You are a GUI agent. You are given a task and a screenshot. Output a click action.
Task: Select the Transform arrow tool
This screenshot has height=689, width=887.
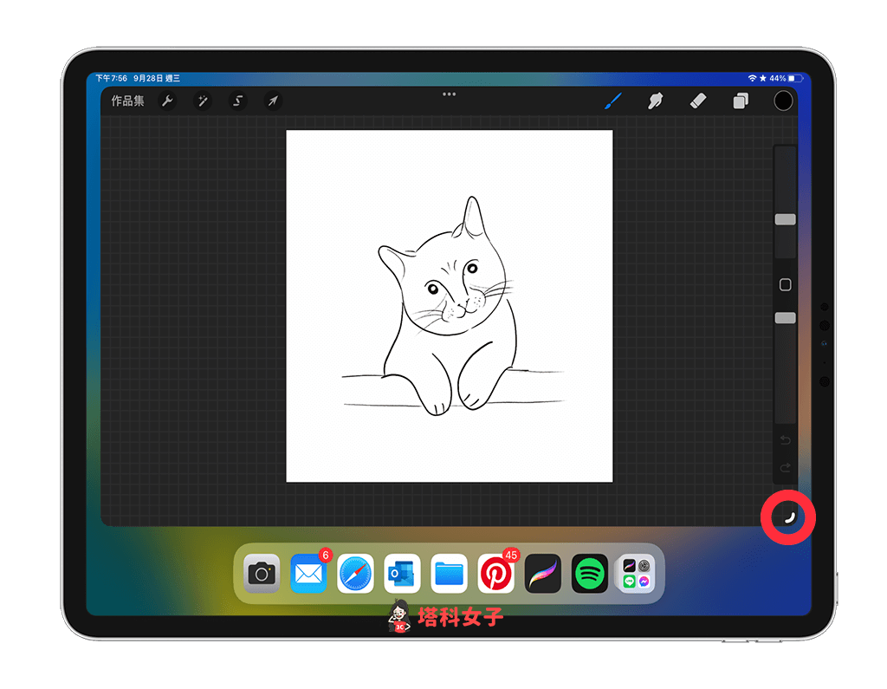click(x=273, y=101)
